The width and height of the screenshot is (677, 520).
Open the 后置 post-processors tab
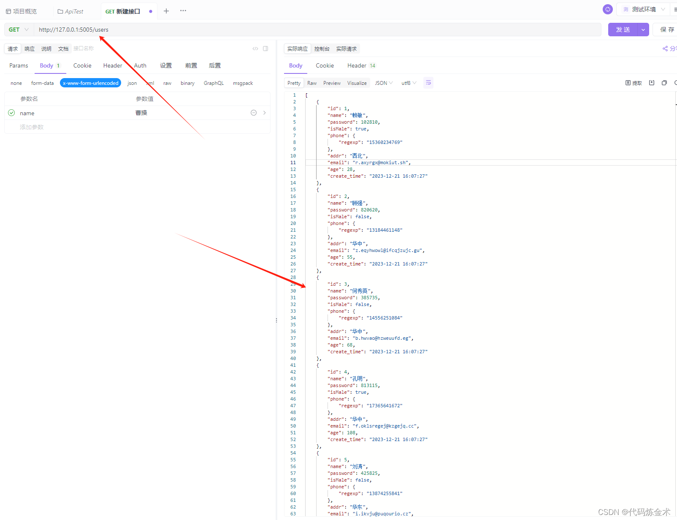click(x=215, y=65)
